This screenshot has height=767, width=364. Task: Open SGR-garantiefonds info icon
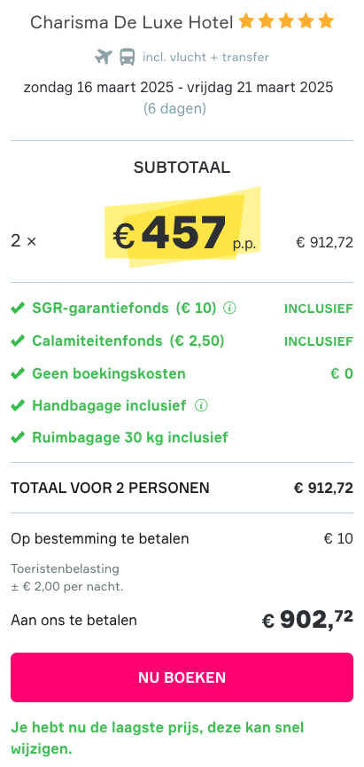click(x=229, y=309)
